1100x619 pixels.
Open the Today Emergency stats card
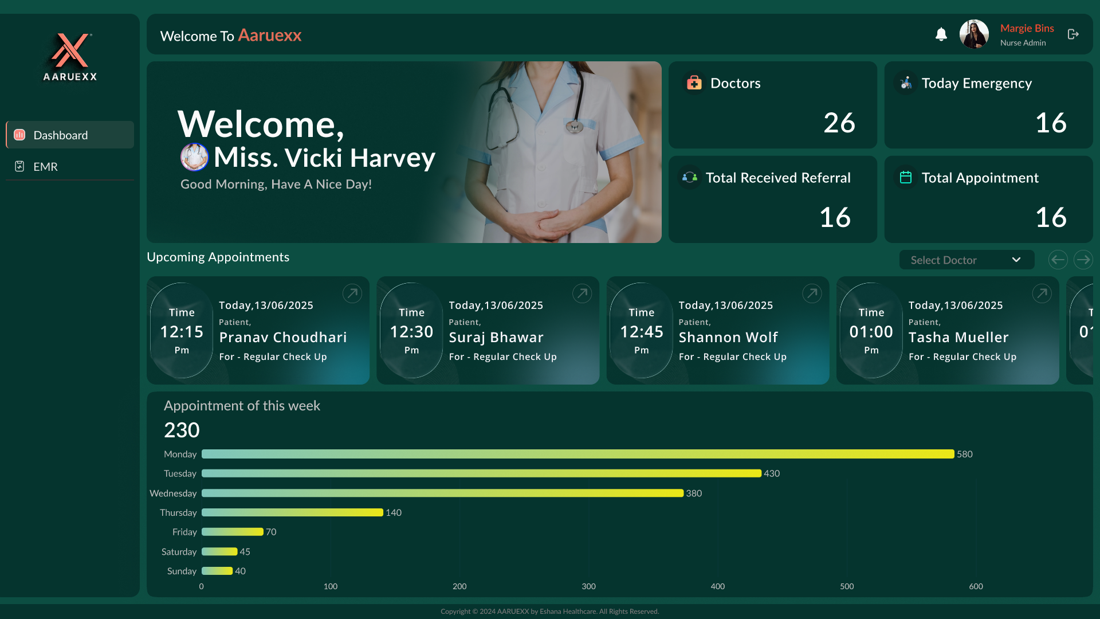click(988, 105)
